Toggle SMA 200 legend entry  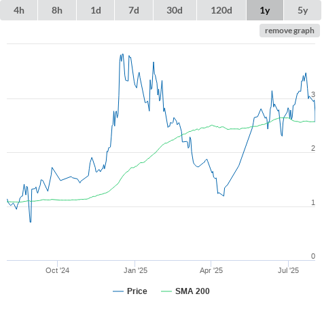(x=192, y=291)
